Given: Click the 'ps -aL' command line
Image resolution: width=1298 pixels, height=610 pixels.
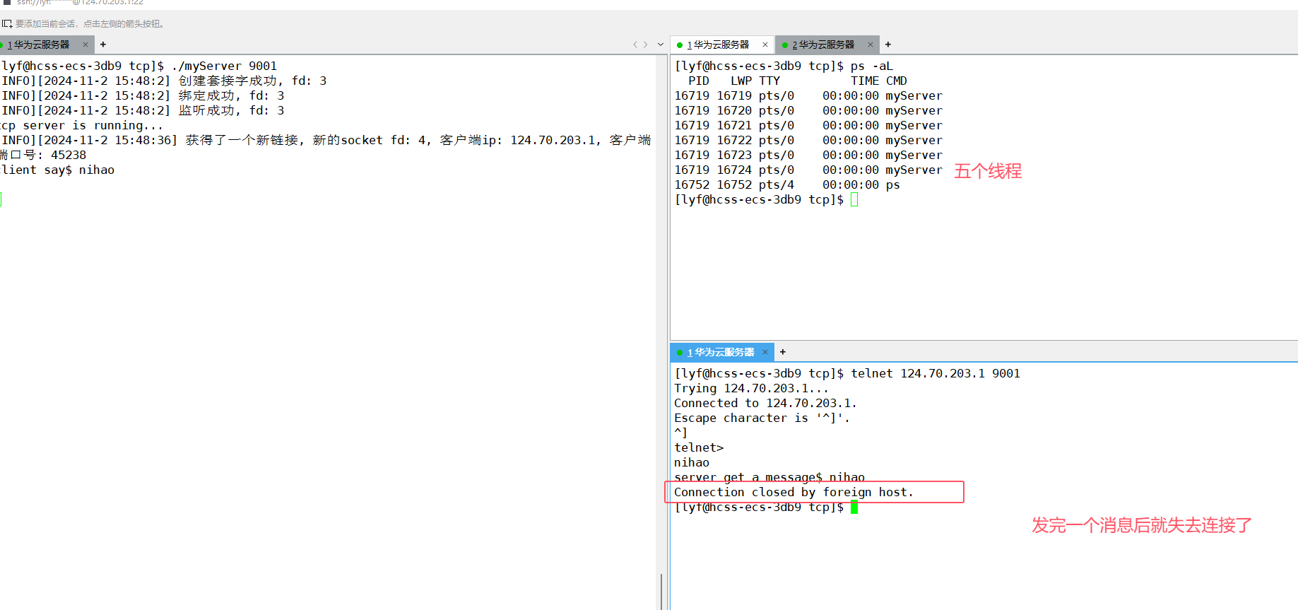Looking at the screenshot, I should pos(784,66).
